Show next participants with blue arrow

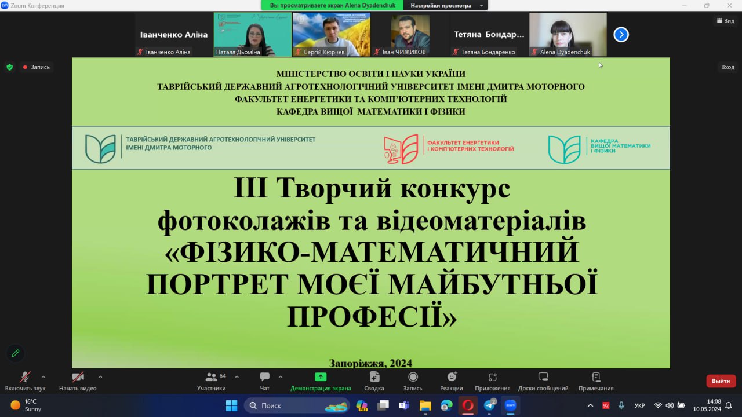(621, 35)
